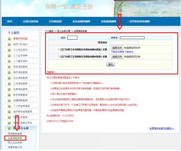Click the 下载样例 link
This screenshot has width=181, height=151.
129,52
